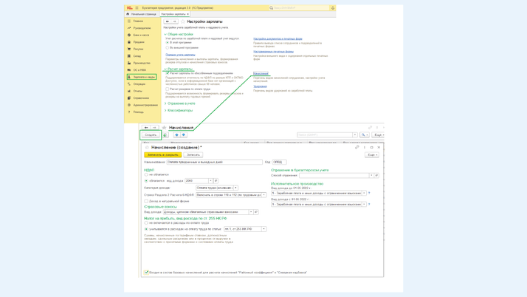Click the Операции sidebar icon
This screenshot has width=527, height=297.
[129, 84]
